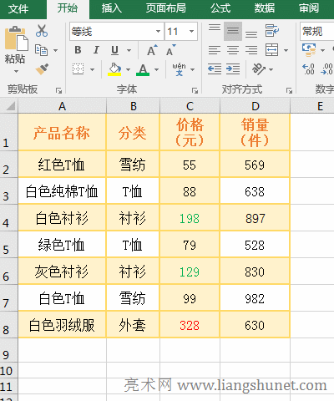Image resolution: width=334 pixels, height=401 pixels.
Task: Select column D header
Action: pyautogui.click(x=256, y=106)
